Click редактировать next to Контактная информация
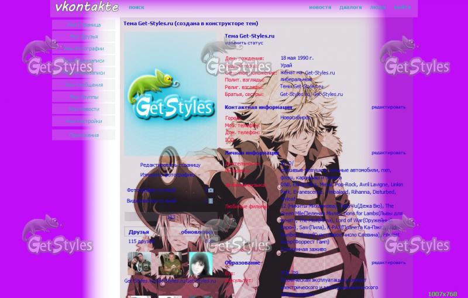Viewport: 468px width, 298px height. point(388,107)
